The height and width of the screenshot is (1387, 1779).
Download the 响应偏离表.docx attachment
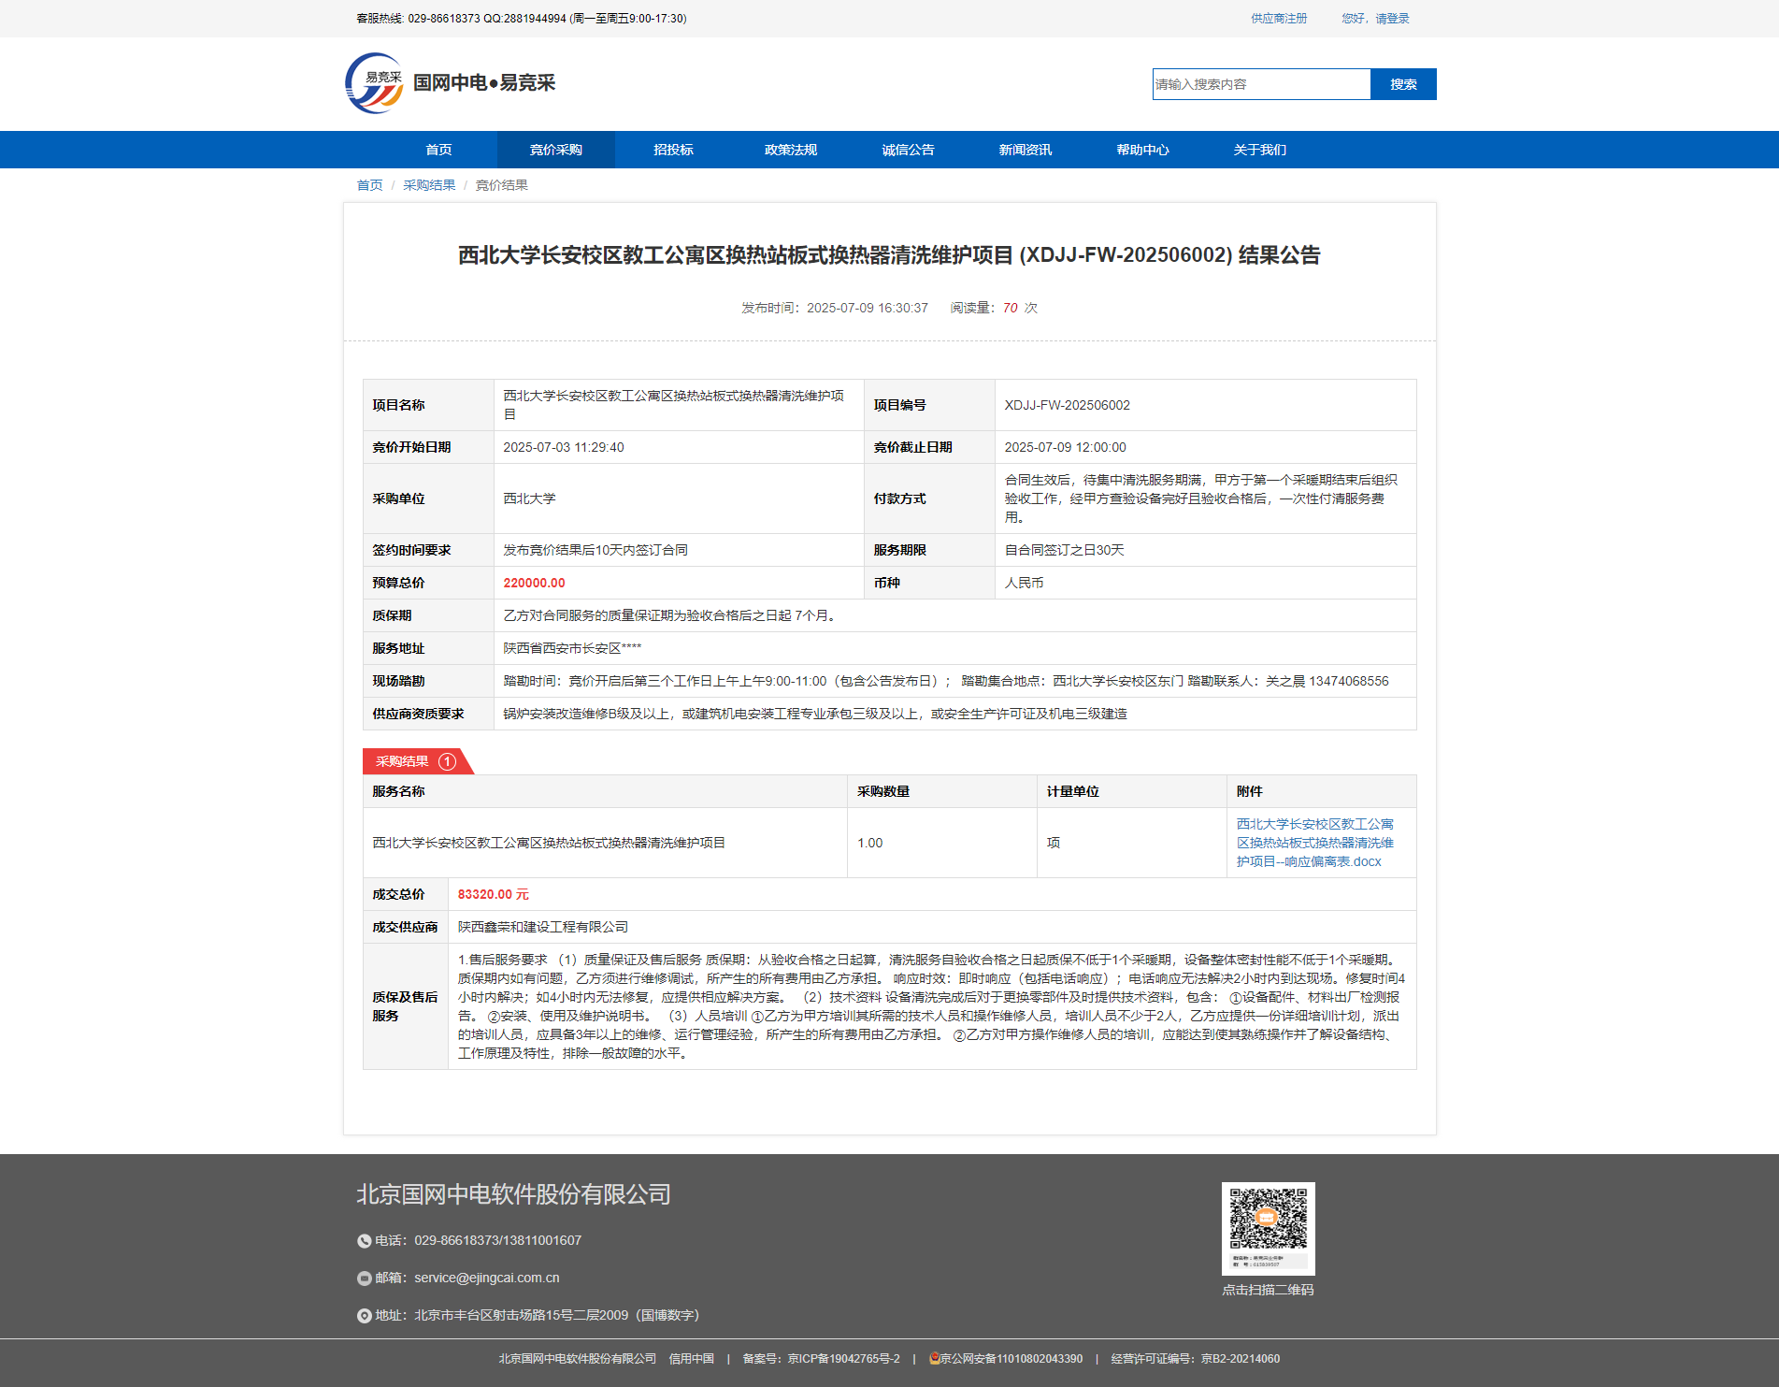(x=1313, y=843)
